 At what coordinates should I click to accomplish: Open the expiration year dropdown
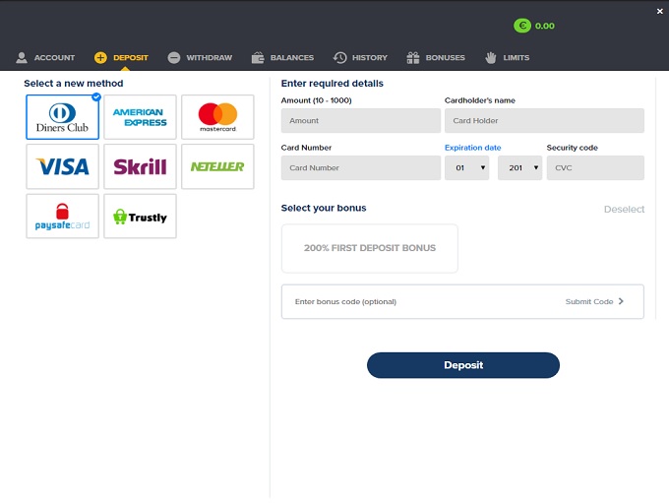[x=519, y=168]
